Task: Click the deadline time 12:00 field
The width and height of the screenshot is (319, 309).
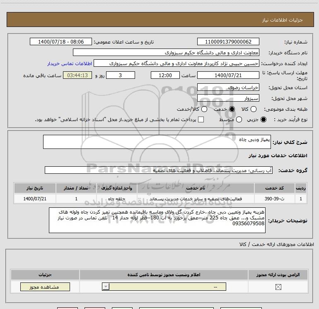Action: click(165, 75)
